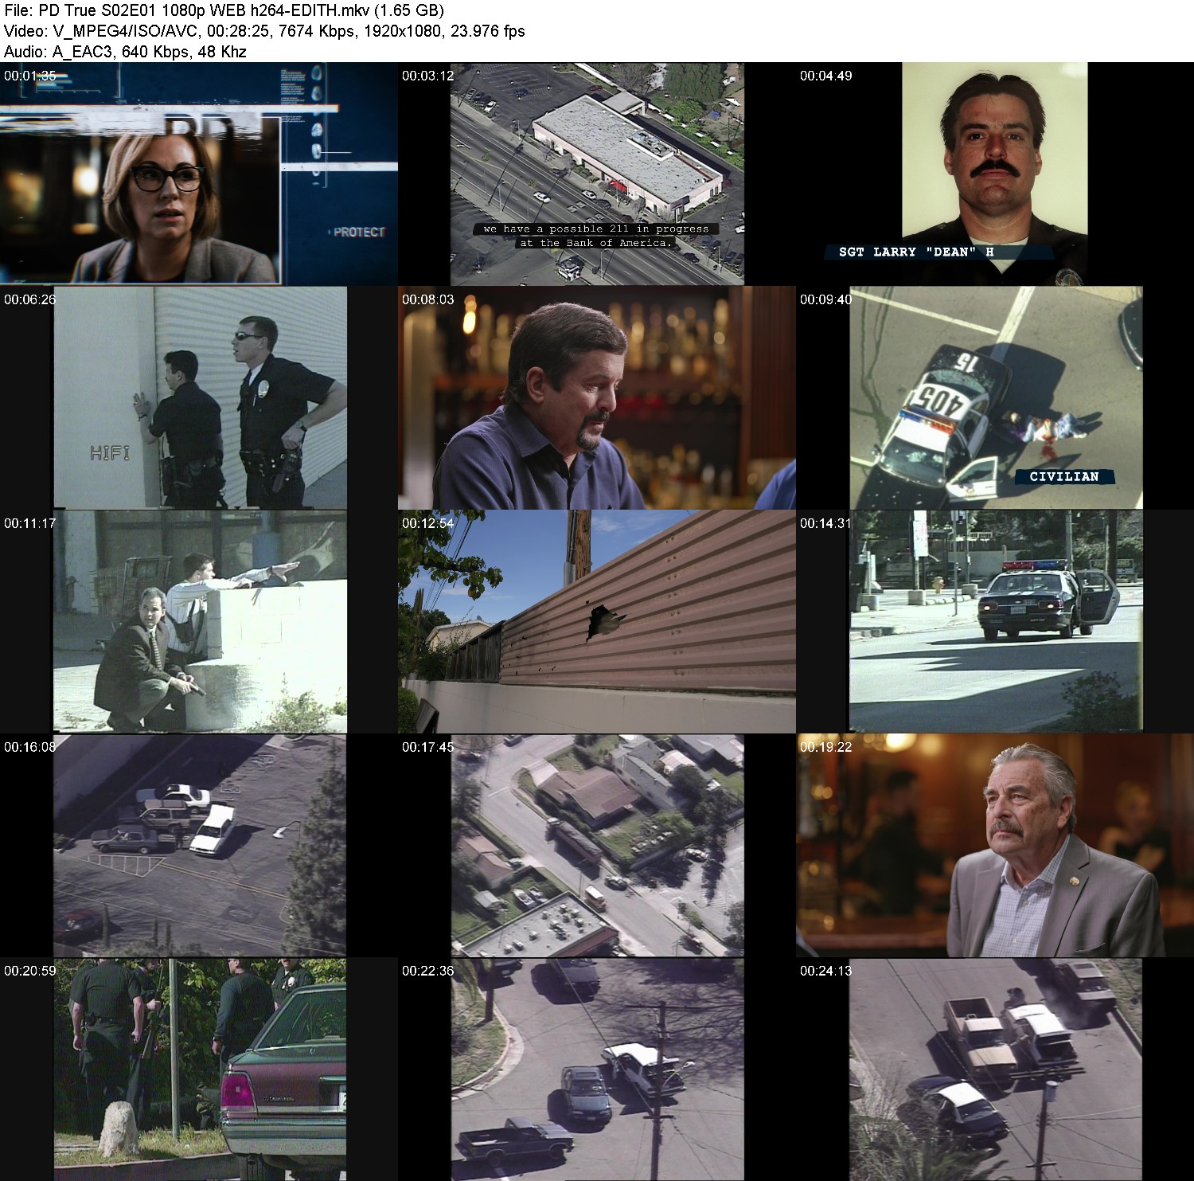
Task: Click the 'possible 211 in progress' subtitle
Action: pyautogui.click(x=595, y=229)
